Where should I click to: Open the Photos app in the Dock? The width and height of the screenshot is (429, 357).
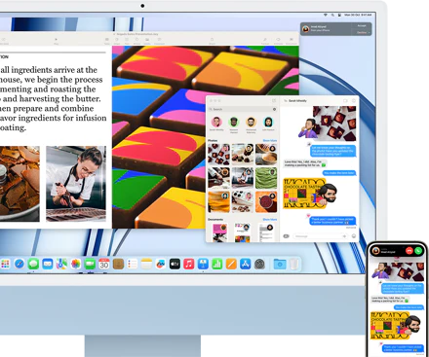76,264
